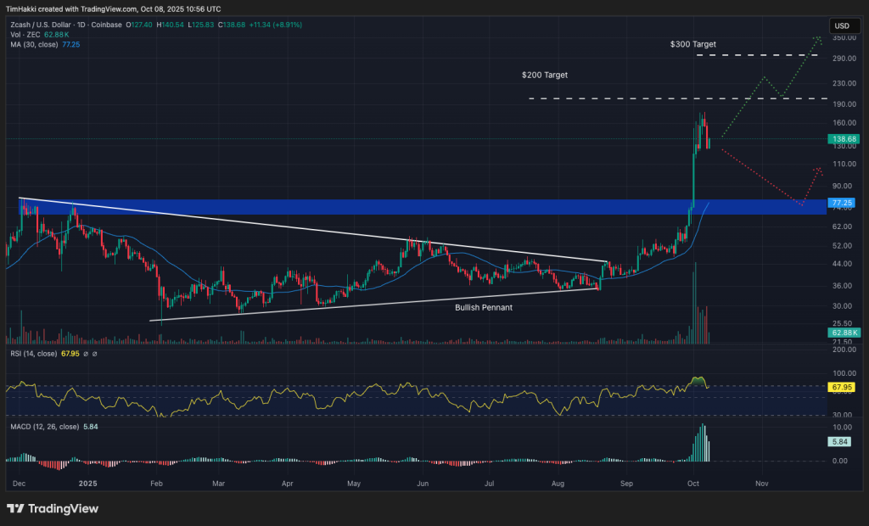
Task: Select the Oct label on the time axis
Action: pyautogui.click(x=692, y=484)
